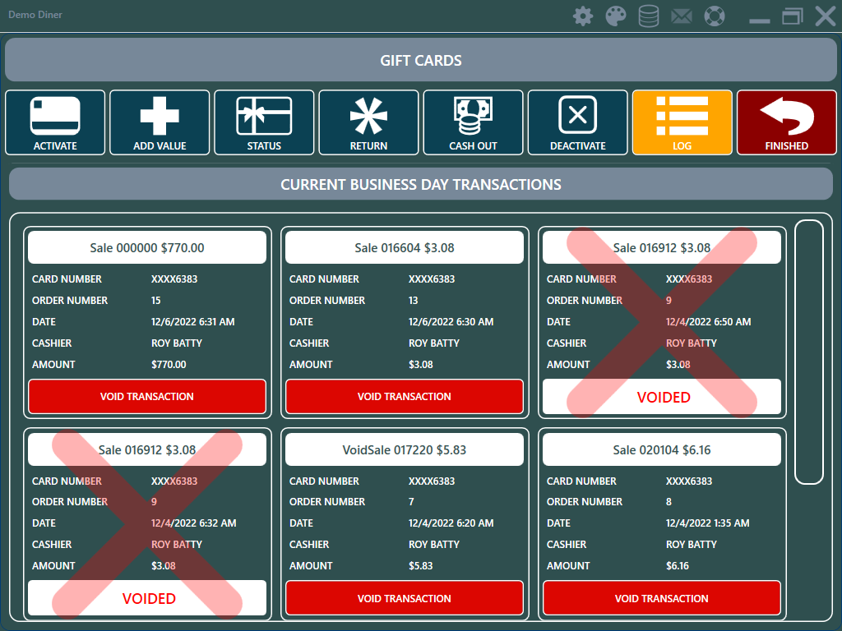Click the transactions list vertical scrollbar
This screenshot has height=631, width=842.
click(809, 352)
